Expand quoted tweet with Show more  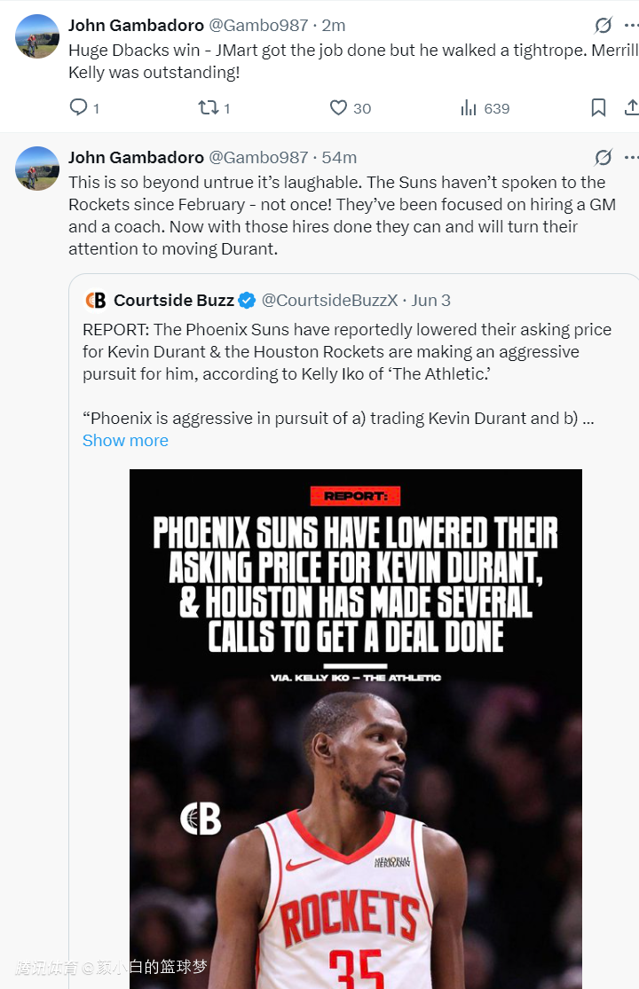(125, 441)
